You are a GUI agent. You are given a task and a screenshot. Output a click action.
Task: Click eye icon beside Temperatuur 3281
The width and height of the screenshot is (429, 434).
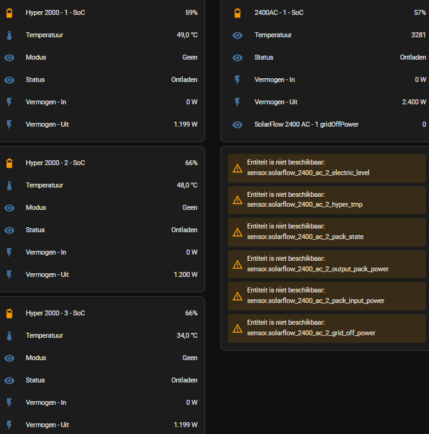238,35
